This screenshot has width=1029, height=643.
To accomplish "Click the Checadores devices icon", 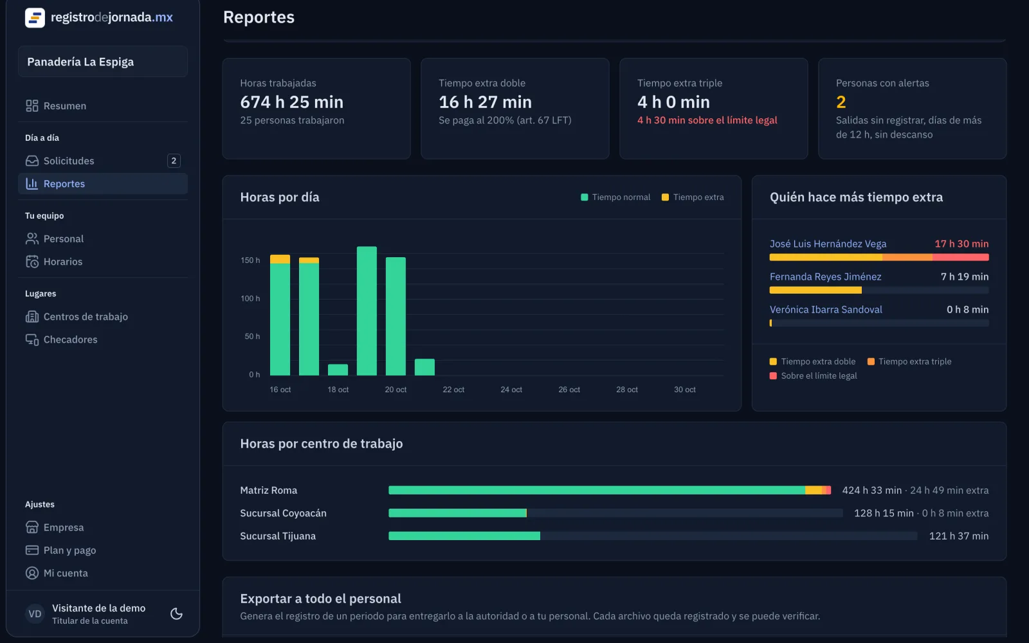I will point(32,340).
